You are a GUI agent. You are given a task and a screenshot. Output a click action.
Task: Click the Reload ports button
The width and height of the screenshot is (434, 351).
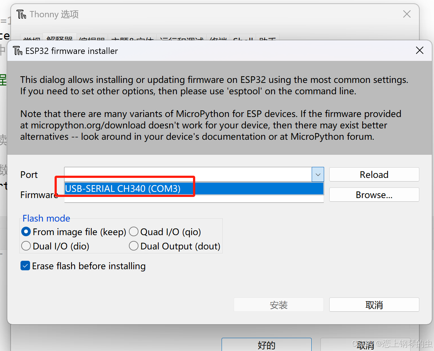point(374,175)
